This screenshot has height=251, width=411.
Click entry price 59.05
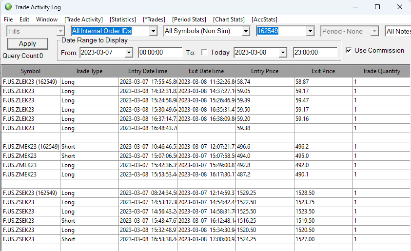[x=243, y=91]
